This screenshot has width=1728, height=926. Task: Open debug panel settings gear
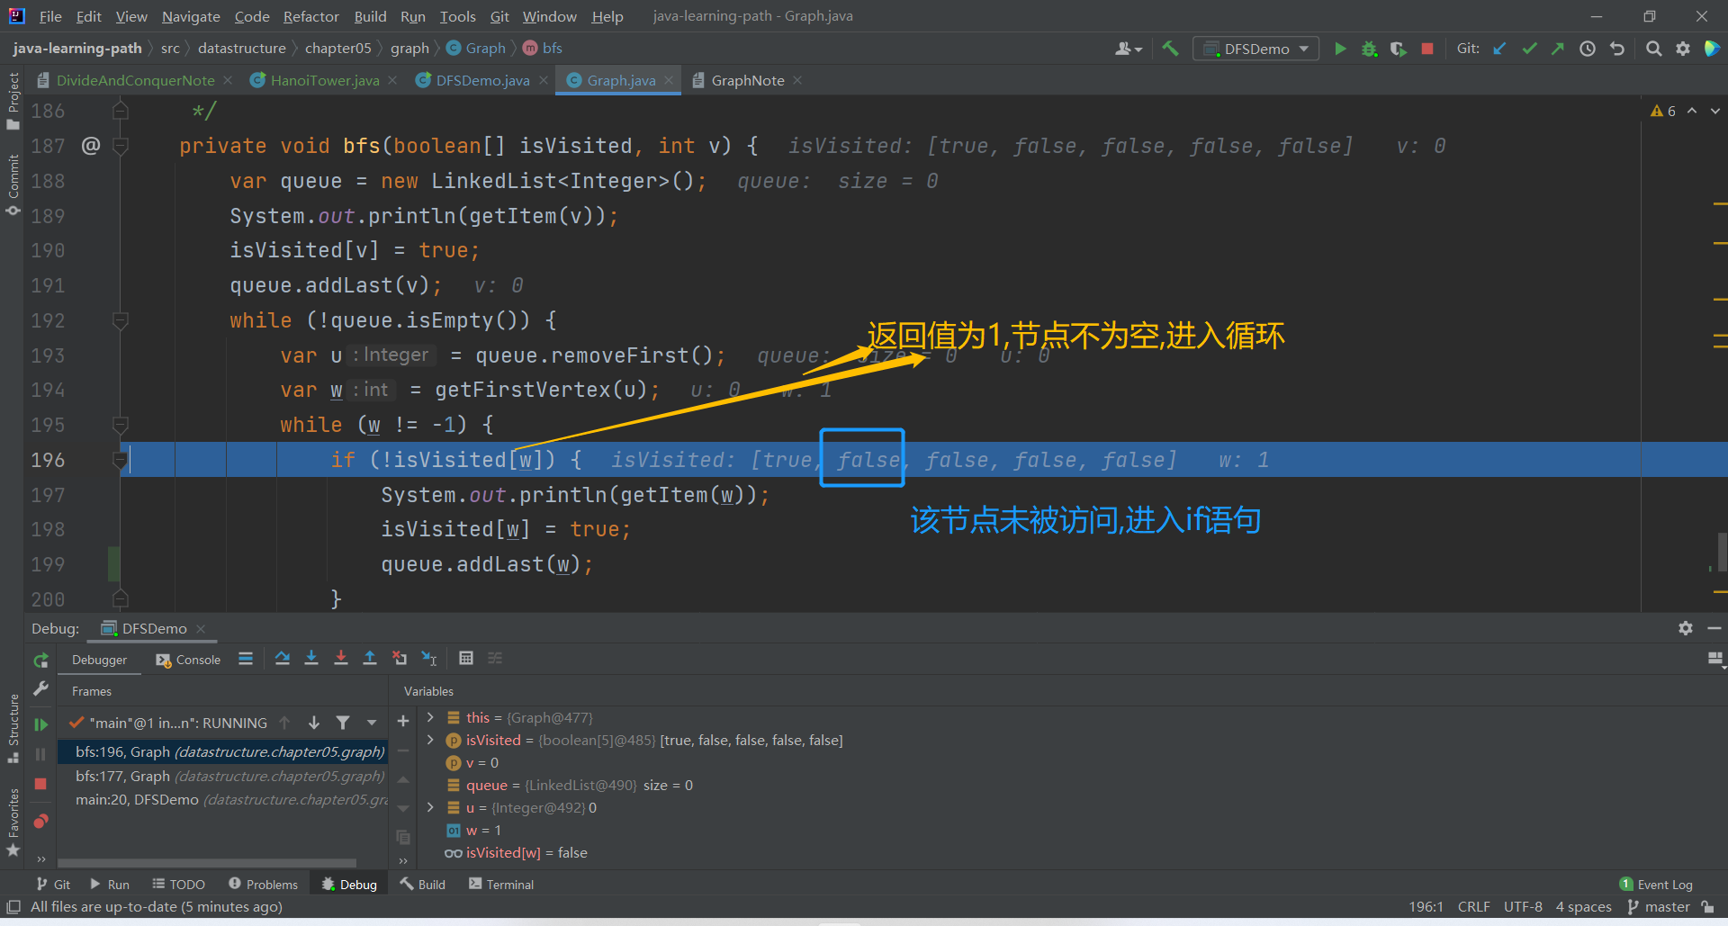[x=1686, y=628]
